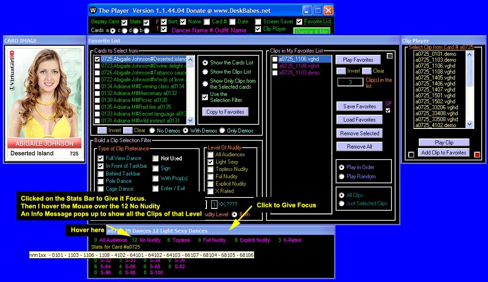Click the red square in Clip Player panel

(x=477, y=155)
